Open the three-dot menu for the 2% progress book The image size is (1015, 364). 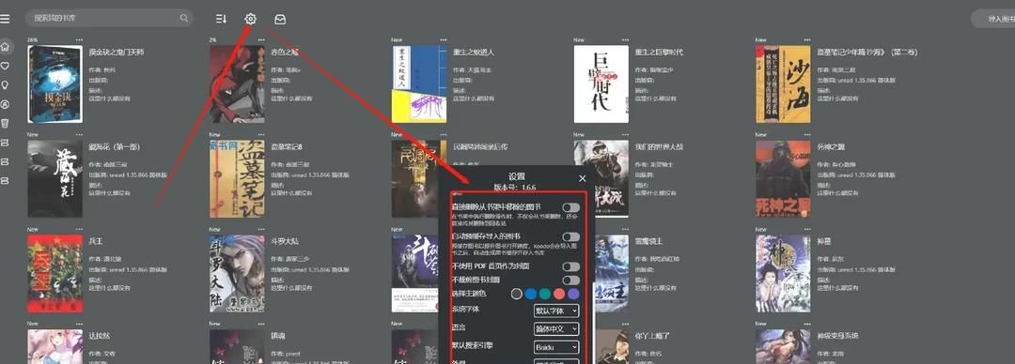click(261, 40)
